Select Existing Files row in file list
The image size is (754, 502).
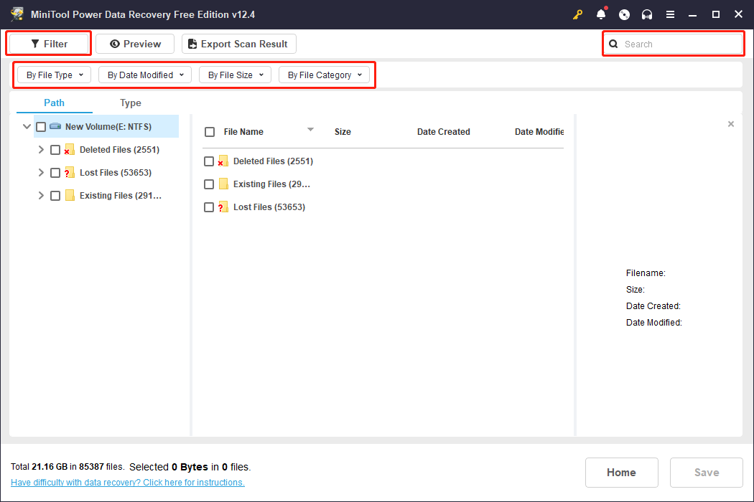point(271,184)
